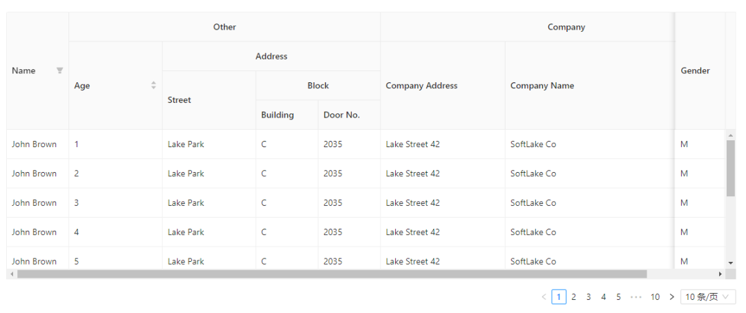Select page 4 in pagination
The image size is (746, 313).
click(603, 297)
